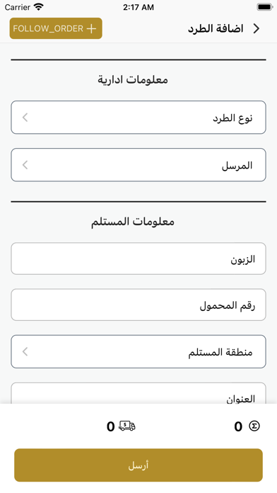Click the battery indicator icon

click(x=265, y=7)
